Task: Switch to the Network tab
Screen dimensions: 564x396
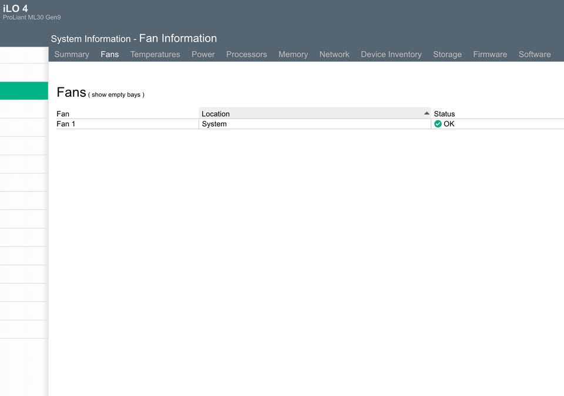Action: [334, 54]
